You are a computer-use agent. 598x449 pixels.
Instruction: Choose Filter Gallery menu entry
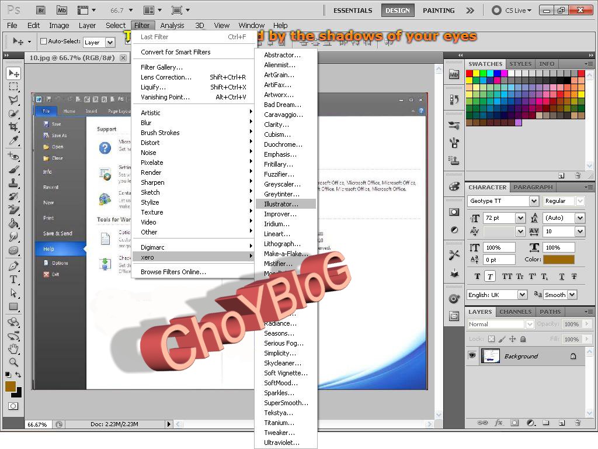(x=162, y=67)
